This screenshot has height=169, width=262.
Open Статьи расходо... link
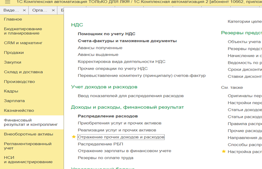pyautogui.click(x=245, y=117)
